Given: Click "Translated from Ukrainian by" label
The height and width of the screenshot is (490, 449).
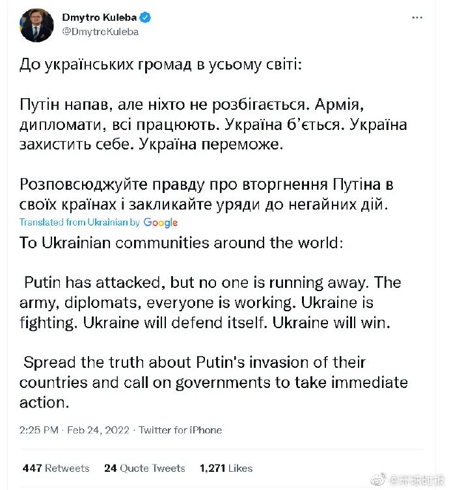Looking at the screenshot, I should 79,222.
